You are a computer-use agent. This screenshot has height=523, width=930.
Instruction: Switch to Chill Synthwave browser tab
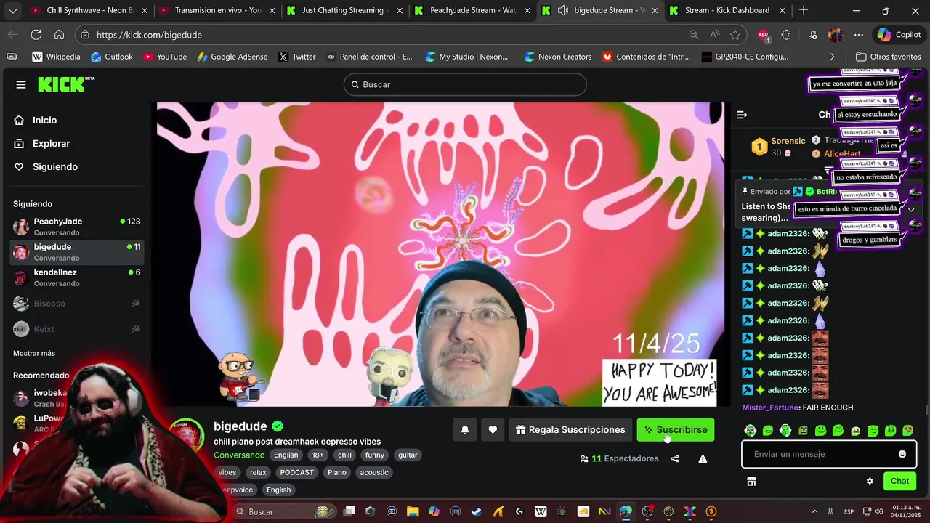click(87, 10)
